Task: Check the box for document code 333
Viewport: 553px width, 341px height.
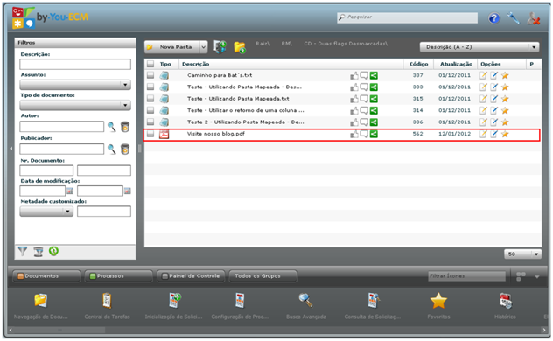Action: point(150,87)
